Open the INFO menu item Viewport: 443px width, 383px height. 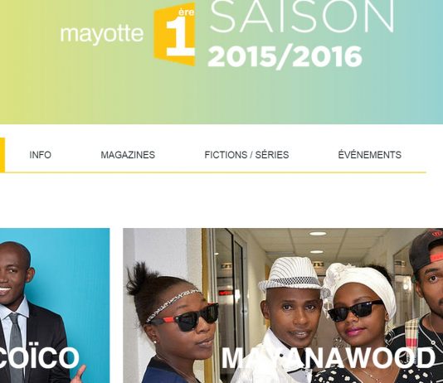41,155
